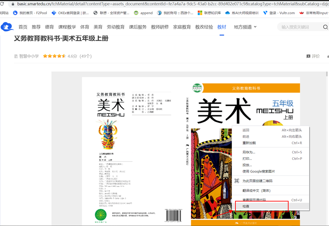Click the star rating icons

click(54, 56)
